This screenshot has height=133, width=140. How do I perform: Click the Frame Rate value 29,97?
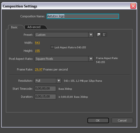[x=39, y=69]
